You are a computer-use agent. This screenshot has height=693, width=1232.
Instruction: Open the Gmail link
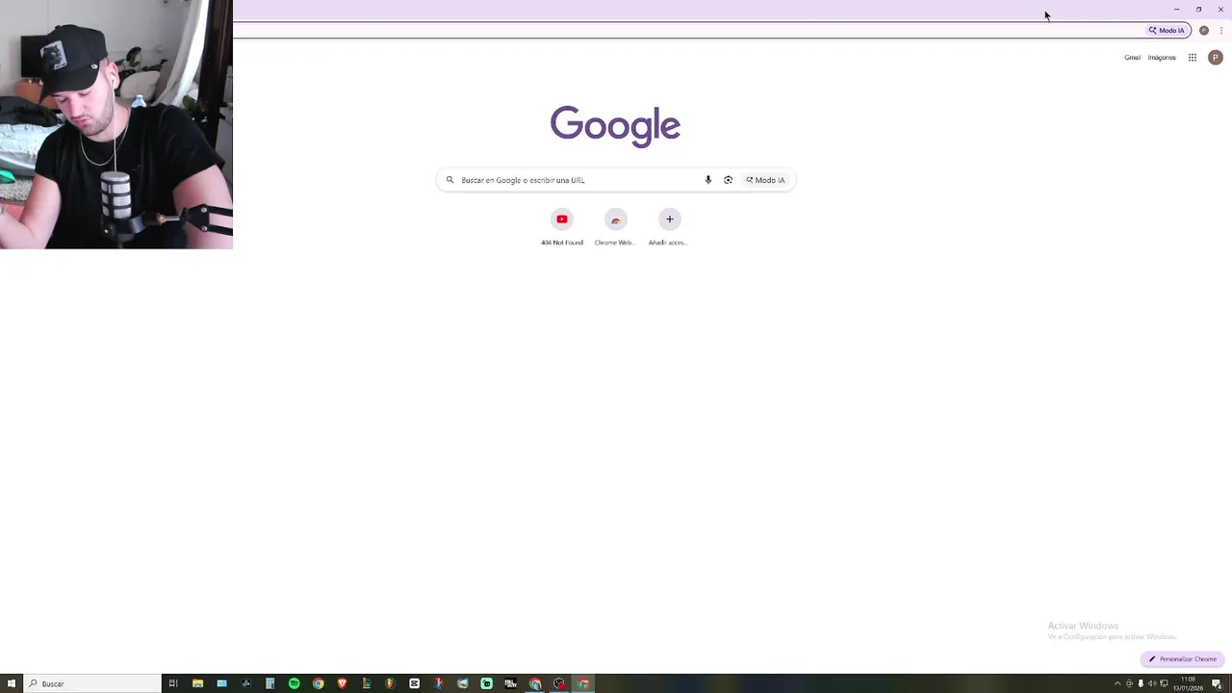pos(1132,58)
